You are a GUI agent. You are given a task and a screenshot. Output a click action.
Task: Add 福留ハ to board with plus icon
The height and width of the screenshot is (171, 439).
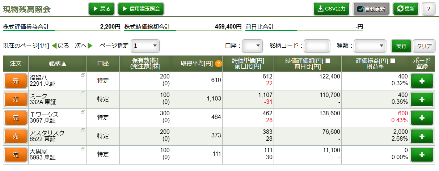pos(422,81)
